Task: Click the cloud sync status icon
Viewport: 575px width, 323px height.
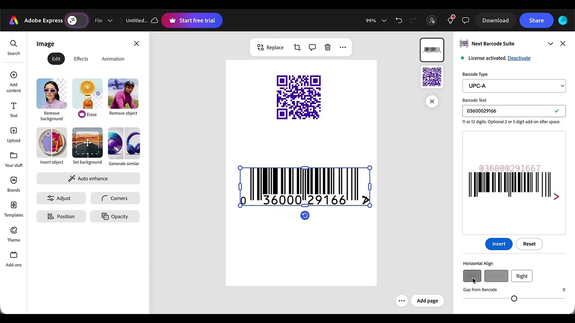Action: coord(154,20)
